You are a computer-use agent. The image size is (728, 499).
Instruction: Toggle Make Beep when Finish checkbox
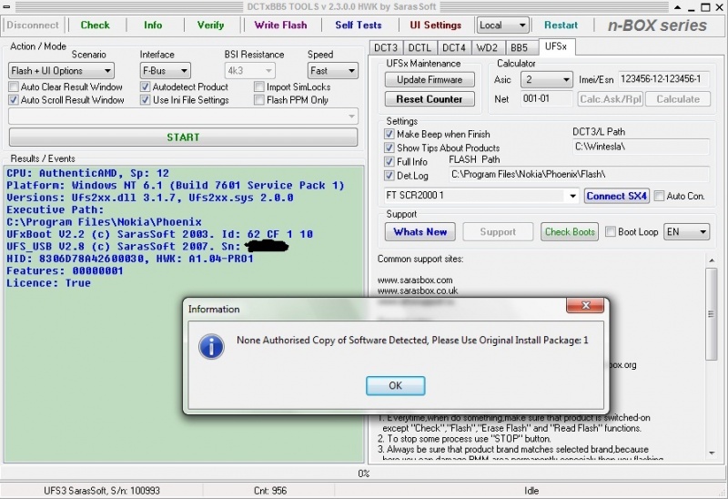[389, 134]
